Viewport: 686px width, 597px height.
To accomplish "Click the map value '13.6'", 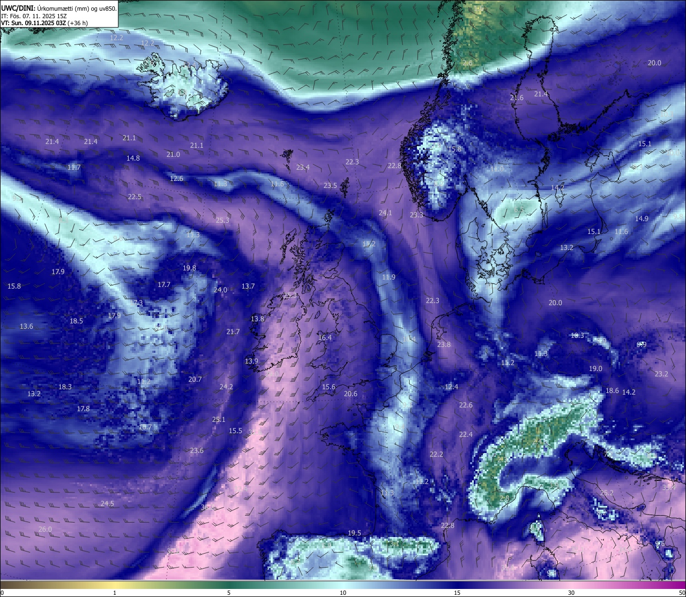I will 26,326.
